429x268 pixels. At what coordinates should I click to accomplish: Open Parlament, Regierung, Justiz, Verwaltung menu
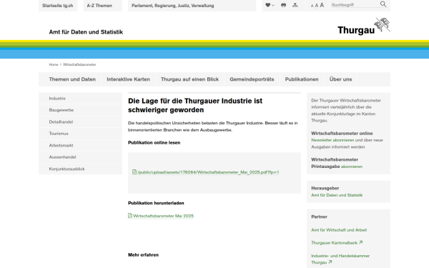192,6
